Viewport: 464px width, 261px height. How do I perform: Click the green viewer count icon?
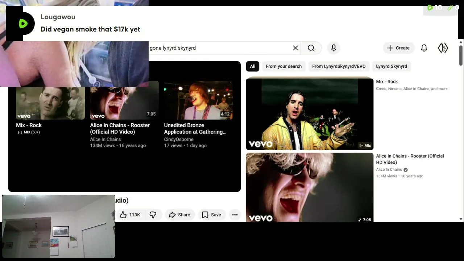(x=430, y=8)
